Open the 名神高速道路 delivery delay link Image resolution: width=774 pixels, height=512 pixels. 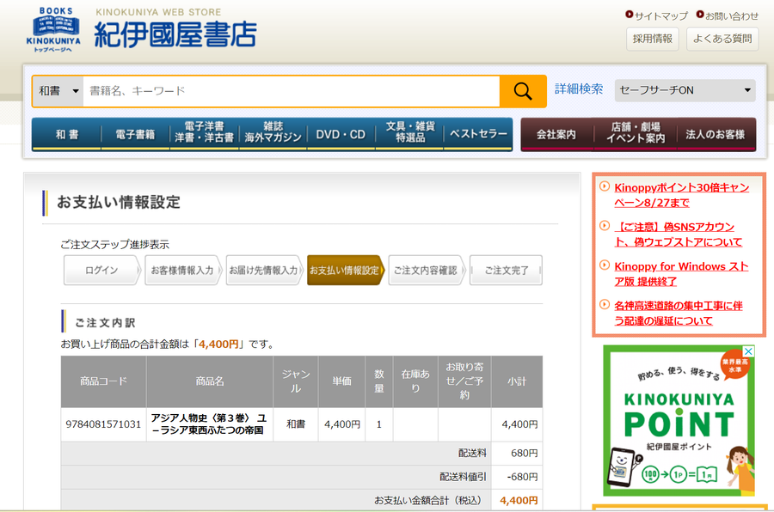pos(679,314)
